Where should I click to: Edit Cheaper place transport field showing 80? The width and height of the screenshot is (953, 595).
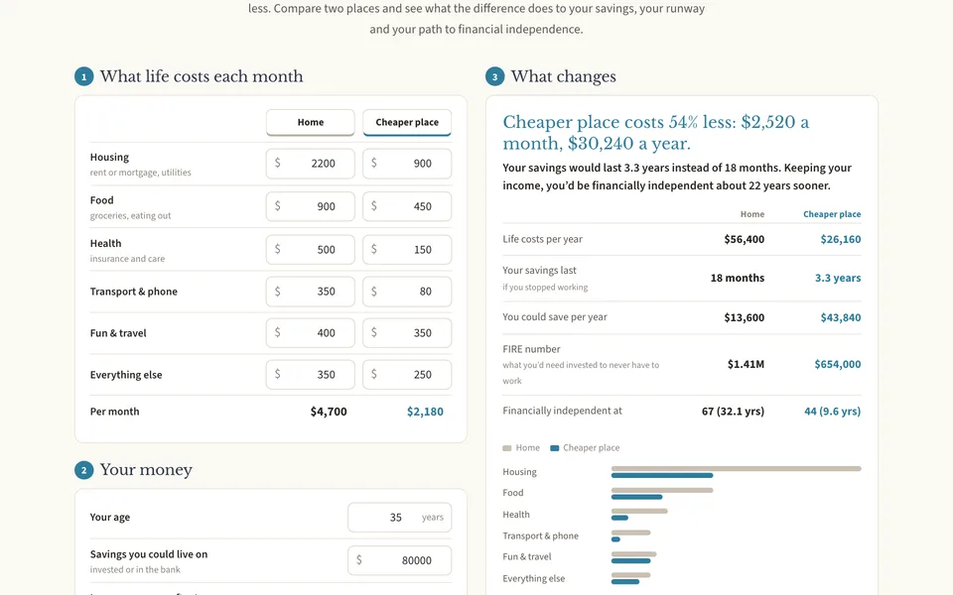point(407,292)
